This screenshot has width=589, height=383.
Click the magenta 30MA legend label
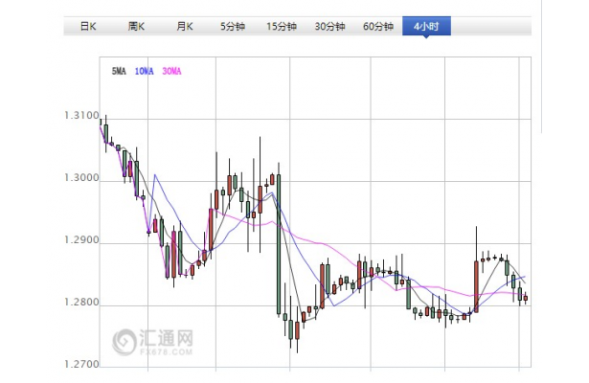pos(171,71)
